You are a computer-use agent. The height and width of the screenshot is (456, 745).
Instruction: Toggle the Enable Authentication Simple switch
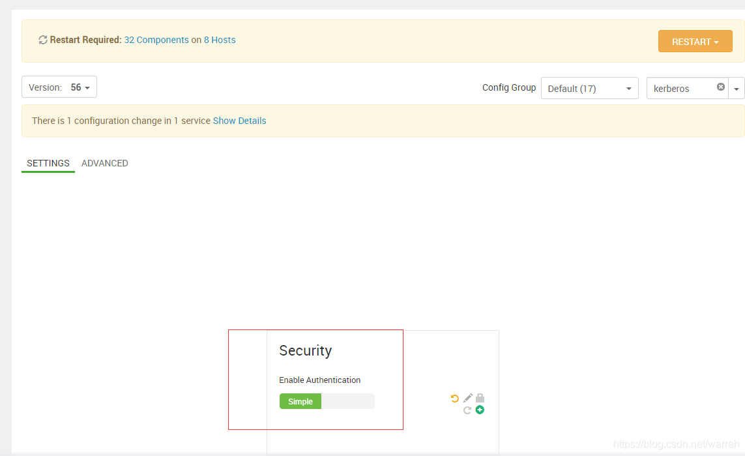coord(327,401)
